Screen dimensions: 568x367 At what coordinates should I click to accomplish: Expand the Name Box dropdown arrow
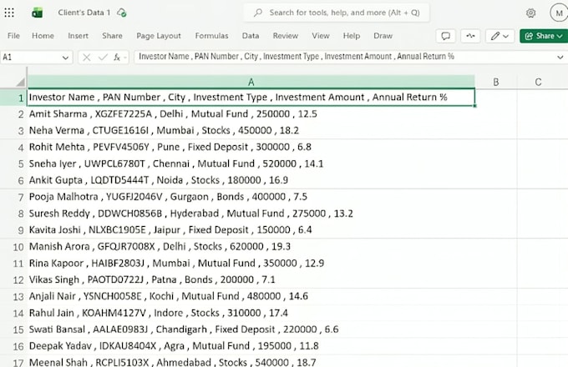tap(65, 58)
